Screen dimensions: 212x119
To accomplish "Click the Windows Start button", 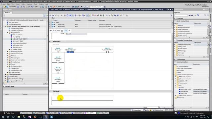I will pyautogui.click(x=3, y=117).
